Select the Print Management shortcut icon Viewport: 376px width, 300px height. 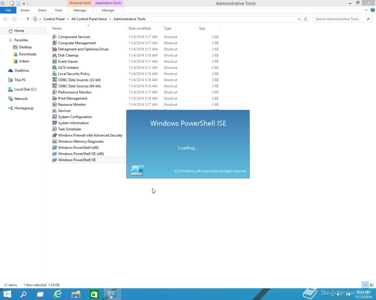pos(54,98)
